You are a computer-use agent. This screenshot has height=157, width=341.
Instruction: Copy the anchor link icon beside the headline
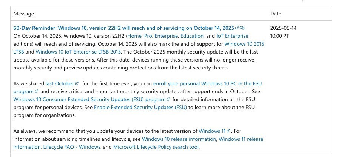tap(242, 28)
